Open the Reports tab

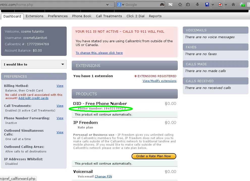[155, 16]
